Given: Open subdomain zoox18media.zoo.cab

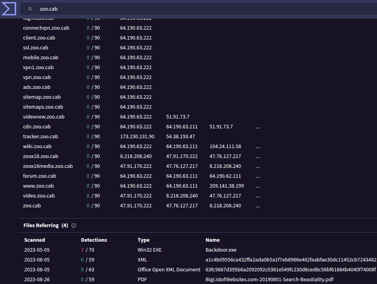Looking at the screenshot, I should 48,166.
